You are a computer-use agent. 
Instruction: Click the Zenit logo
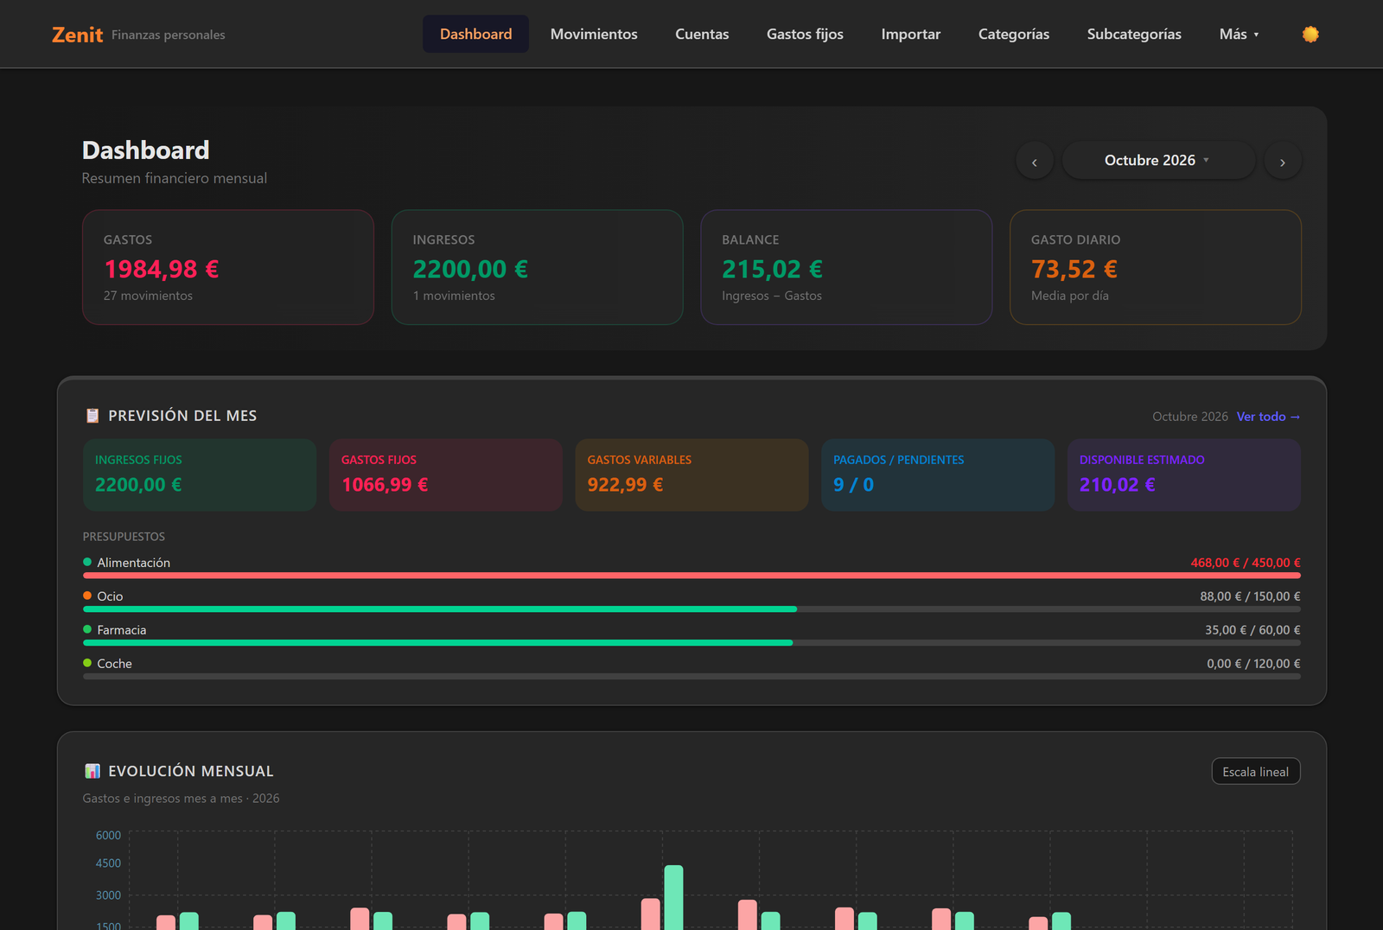click(77, 35)
